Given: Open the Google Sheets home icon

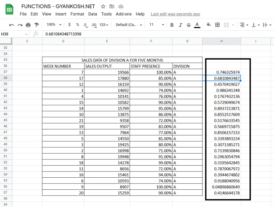Looking at the screenshot, I should pos(9,9).
